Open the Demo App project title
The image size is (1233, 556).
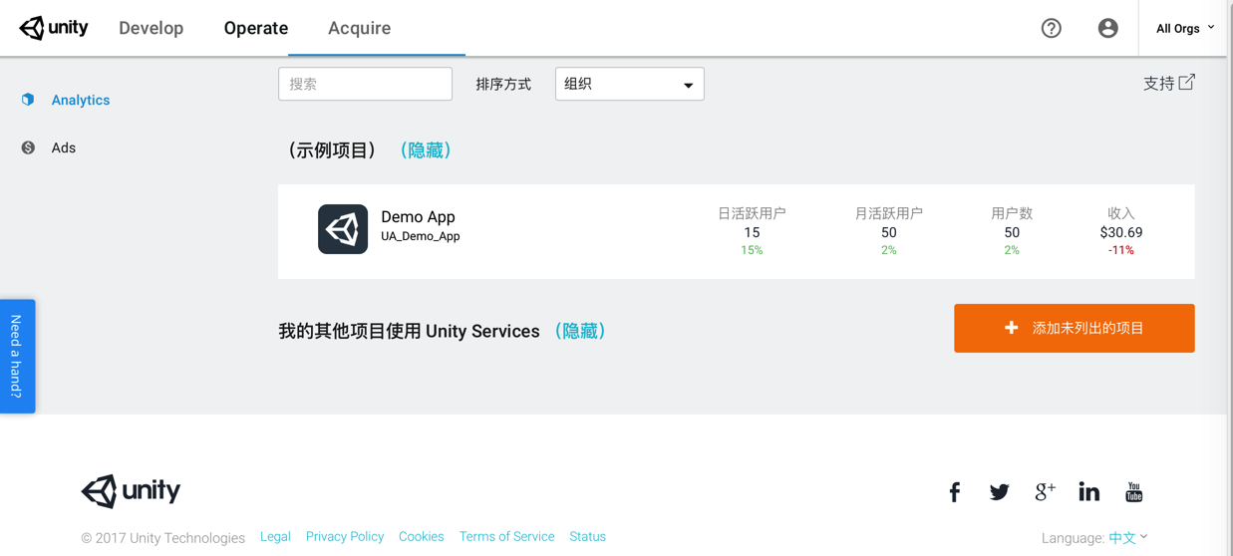(418, 216)
